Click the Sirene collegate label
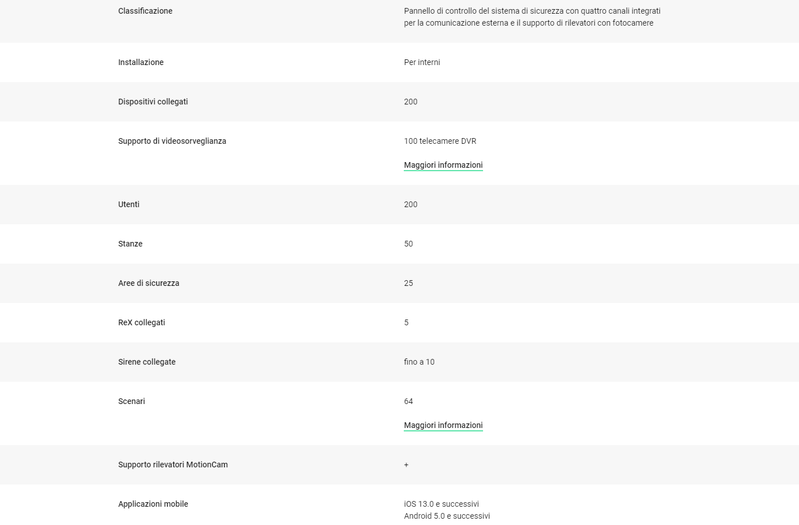Viewport: 799px width, 525px height. 147,362
